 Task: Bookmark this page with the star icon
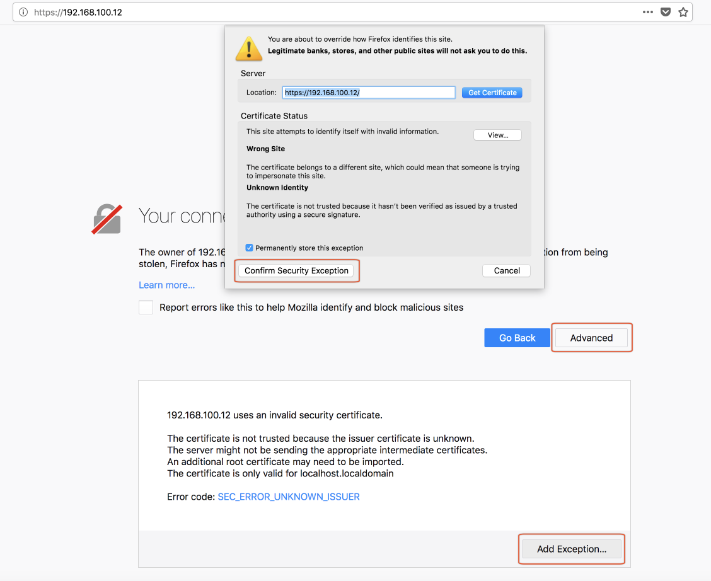683,12
